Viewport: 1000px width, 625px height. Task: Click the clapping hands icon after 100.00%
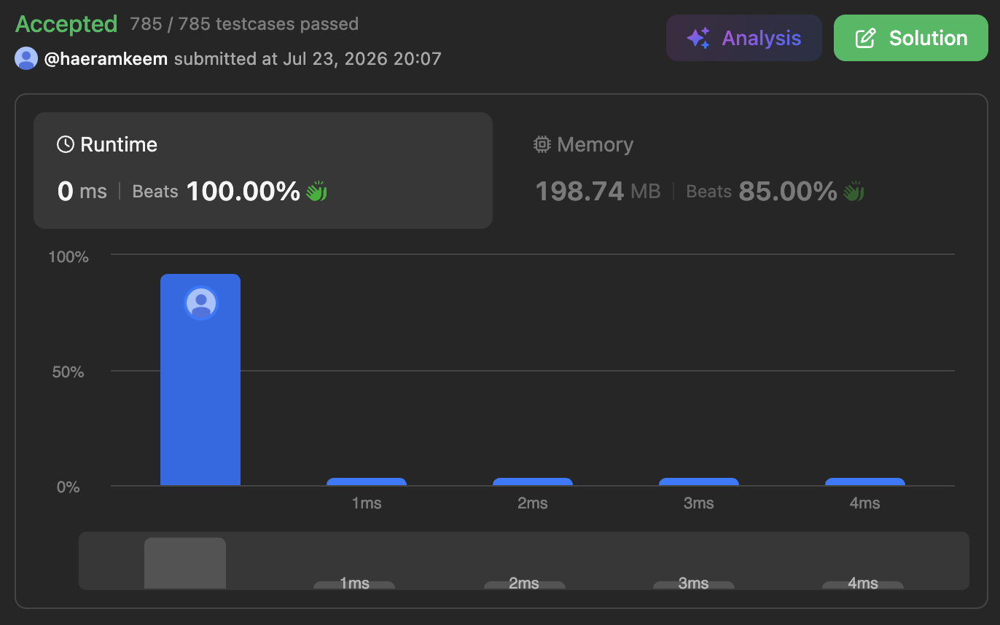click(316, 192)
